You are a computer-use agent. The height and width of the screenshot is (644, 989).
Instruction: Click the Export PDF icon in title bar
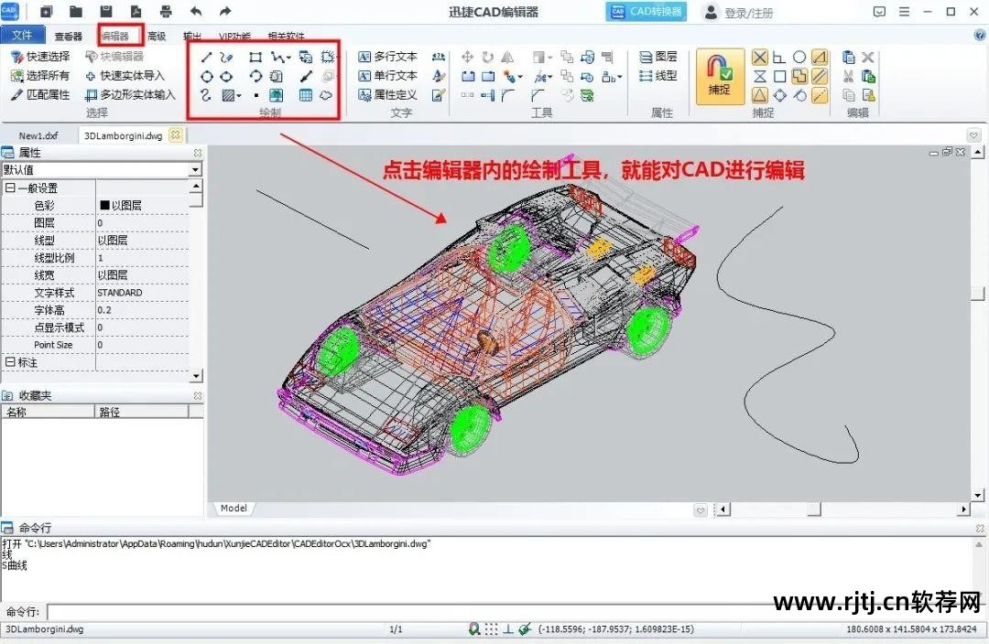point(136,11)
